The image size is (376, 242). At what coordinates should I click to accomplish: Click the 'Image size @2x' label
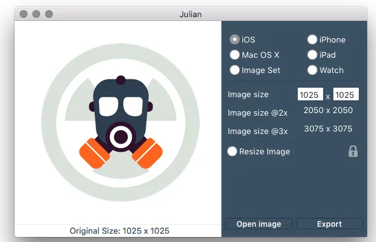258,112
